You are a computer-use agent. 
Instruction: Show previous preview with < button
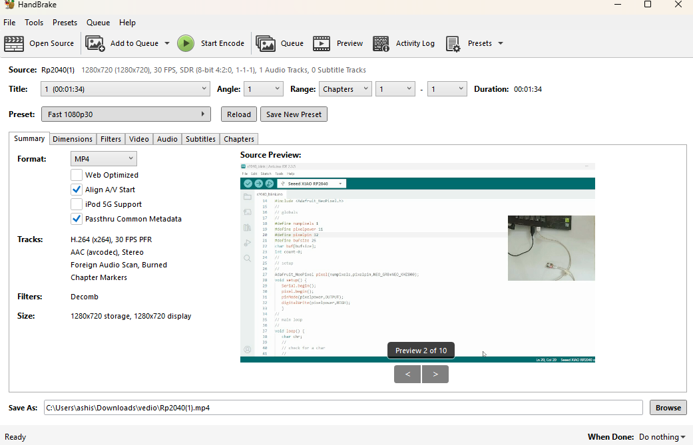pyautogui.click(x=407, y=374)
